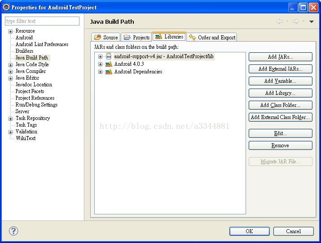
Task: Select android-support-v4.jar entry text
Action: pos(164,56)
